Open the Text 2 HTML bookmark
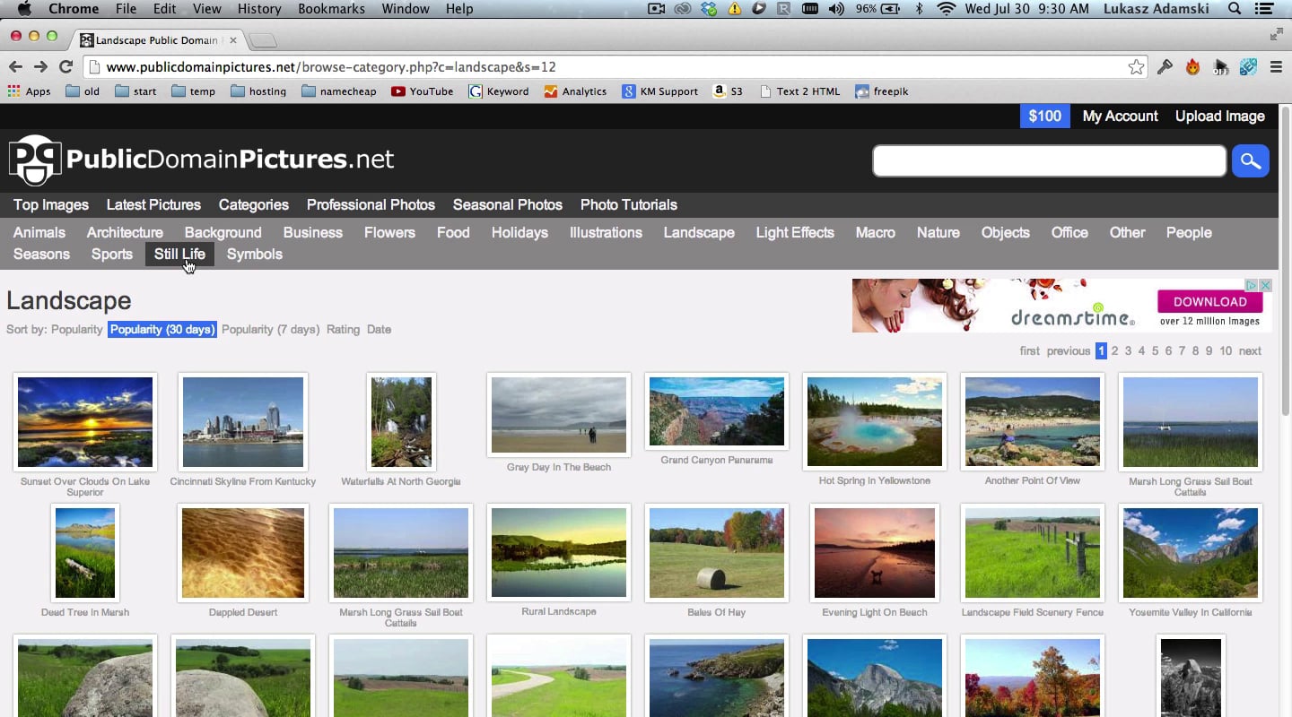This screenshot has width=1292, height=717. click(799, 91)
